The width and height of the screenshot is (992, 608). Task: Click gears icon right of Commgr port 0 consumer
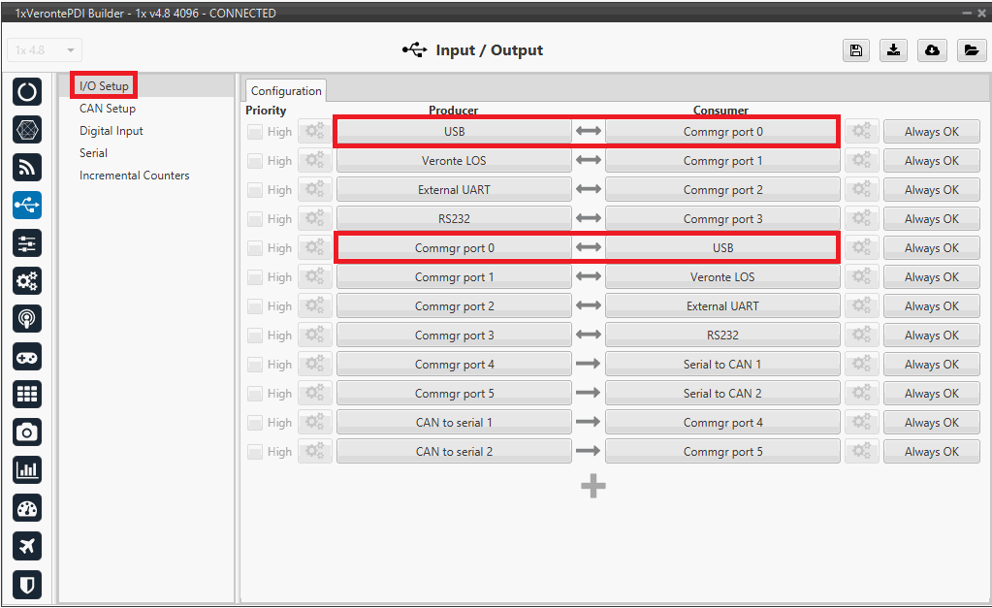[x=860, y=132]
